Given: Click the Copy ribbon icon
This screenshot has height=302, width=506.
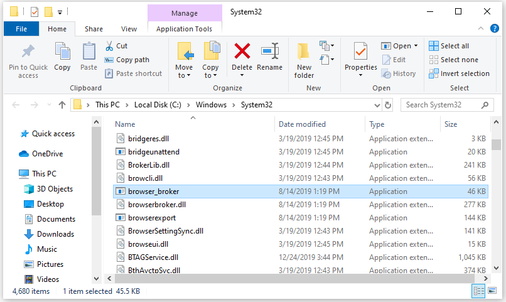Looking at the screenshot, I should [62, 51].
